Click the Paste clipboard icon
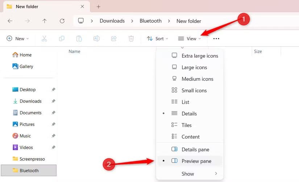The height and width of the screenshot is (182, 299). 79,39
